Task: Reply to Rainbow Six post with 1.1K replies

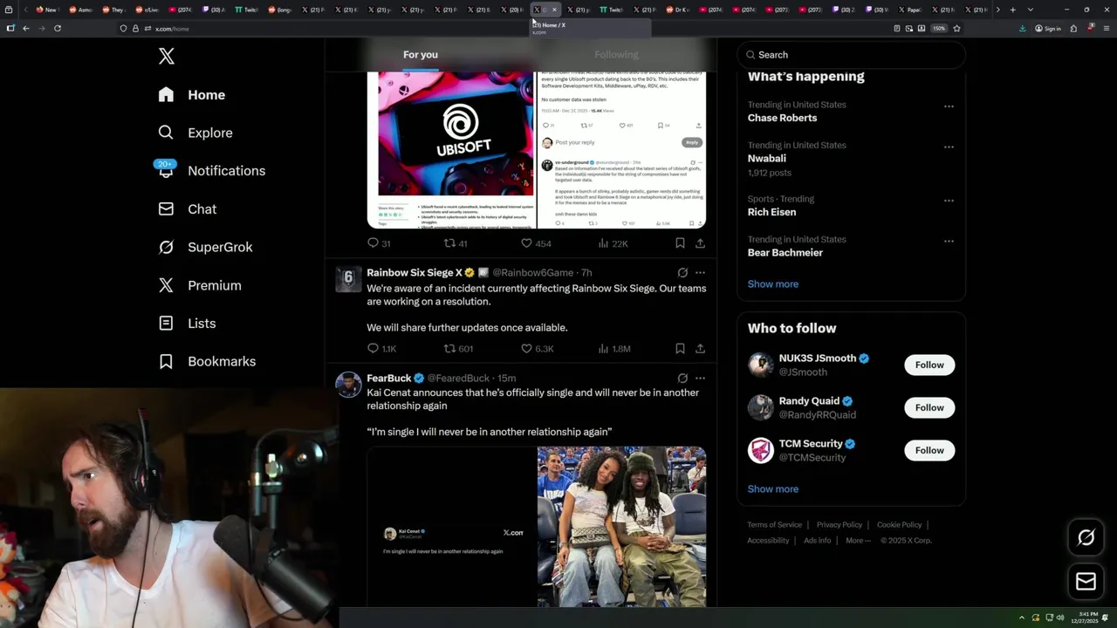Action: (381, 348)
